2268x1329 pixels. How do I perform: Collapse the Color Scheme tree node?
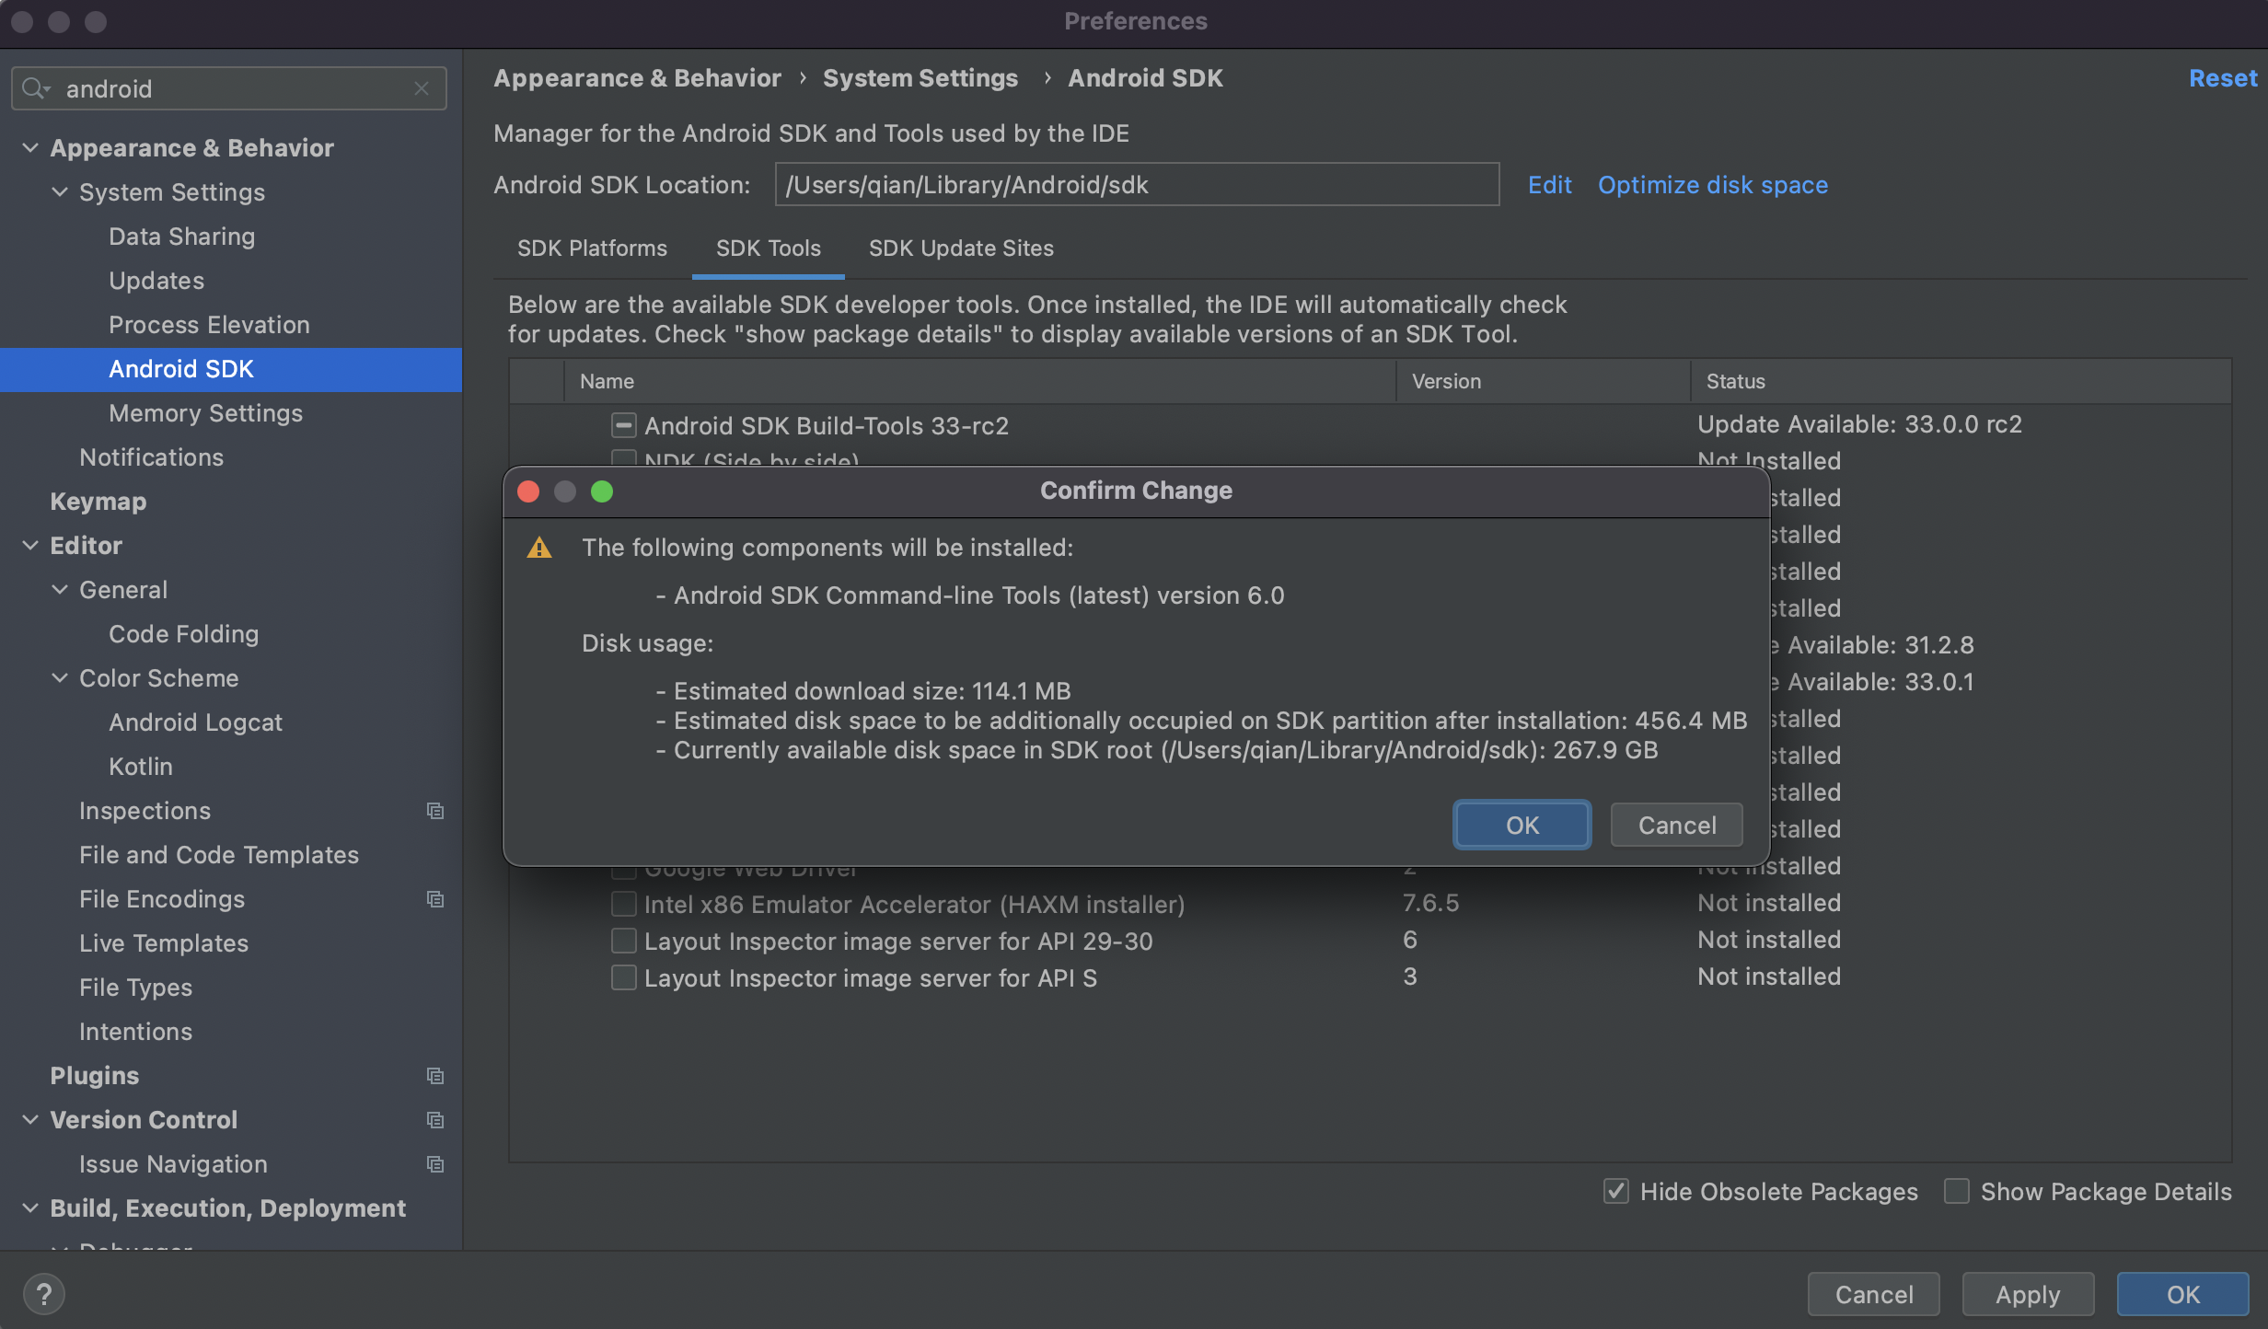pyautogui.click(x=60, y=678)
